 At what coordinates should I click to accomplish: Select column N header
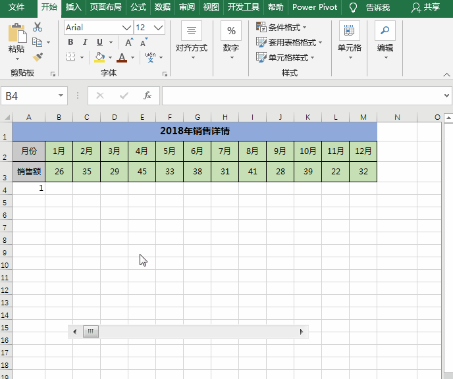[397, 117]
